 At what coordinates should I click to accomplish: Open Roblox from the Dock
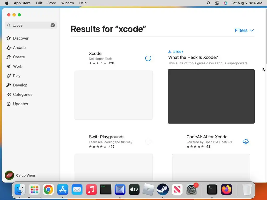148,190
